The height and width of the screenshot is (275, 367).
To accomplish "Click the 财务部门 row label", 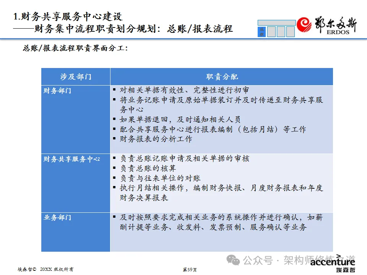I will [x=57, y=91].
